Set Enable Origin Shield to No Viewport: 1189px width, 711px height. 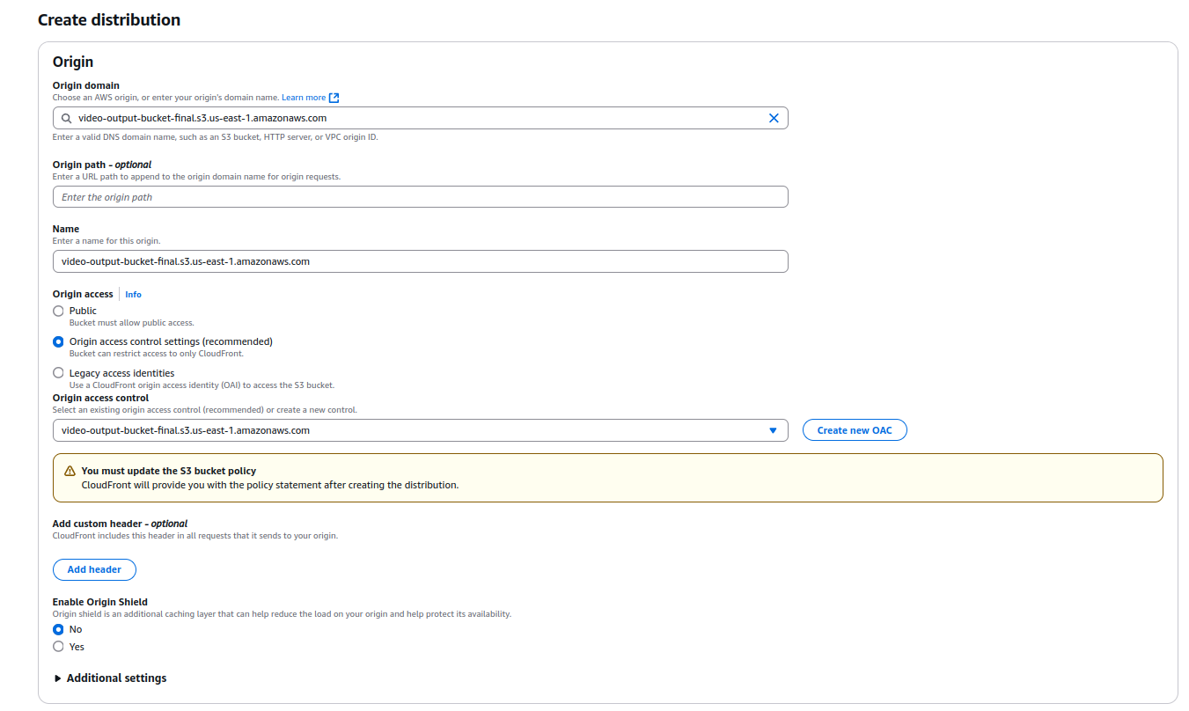(x=58, y=629)
